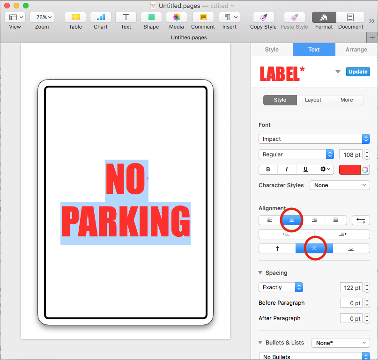Viewport: 378px width, 360px height.
Task: Click the red text color swatch
Action: tap(349, 169)
